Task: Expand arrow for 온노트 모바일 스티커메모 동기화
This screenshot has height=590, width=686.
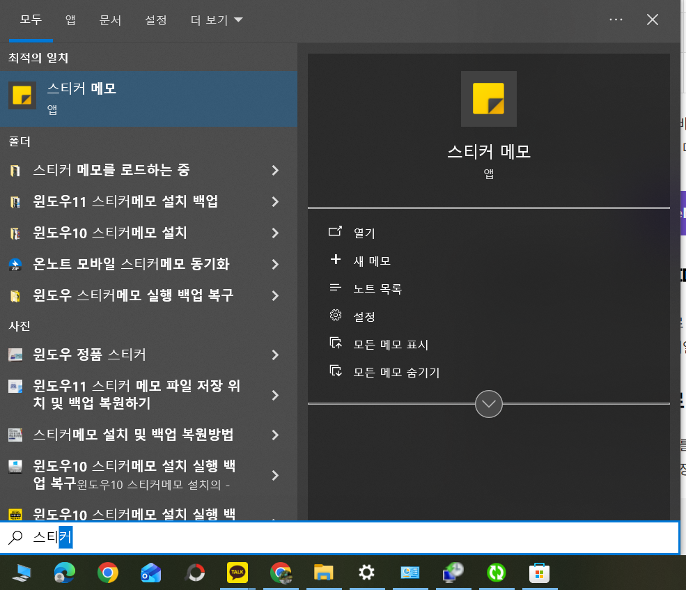Action: (275, 265)
